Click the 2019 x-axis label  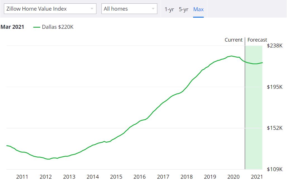pos(210,177)
